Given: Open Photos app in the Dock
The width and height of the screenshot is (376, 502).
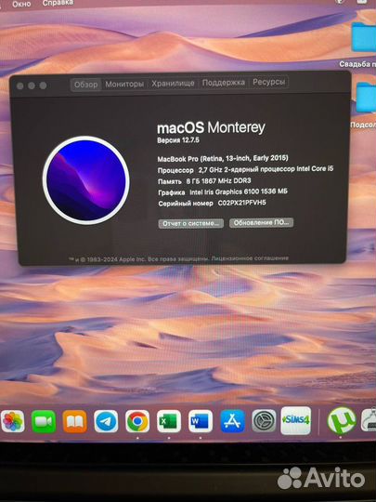Looking at the screenshot, I should (x=12, y=421).
